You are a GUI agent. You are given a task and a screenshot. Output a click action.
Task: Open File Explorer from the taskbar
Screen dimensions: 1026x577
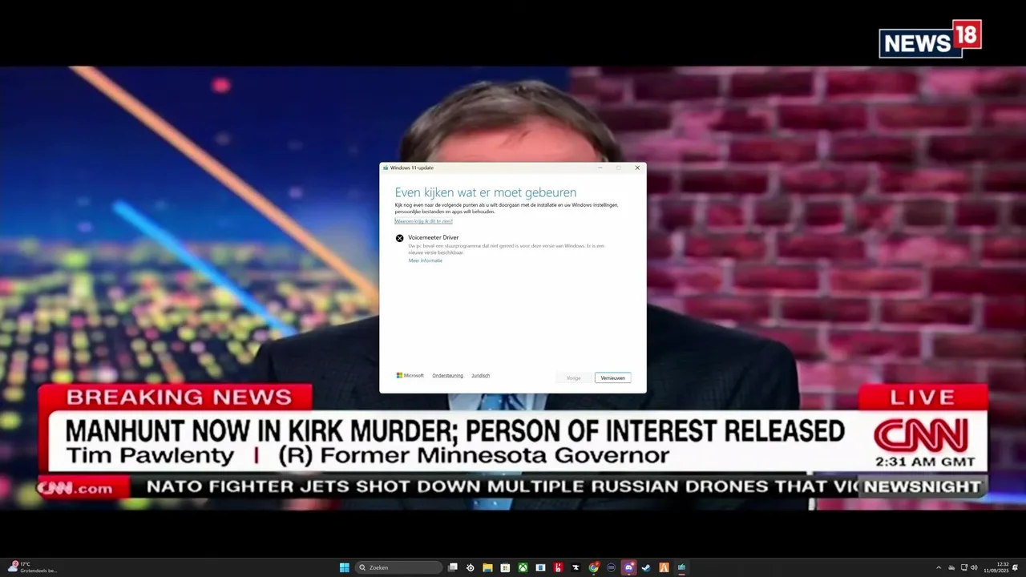click(x=487, y=567)
